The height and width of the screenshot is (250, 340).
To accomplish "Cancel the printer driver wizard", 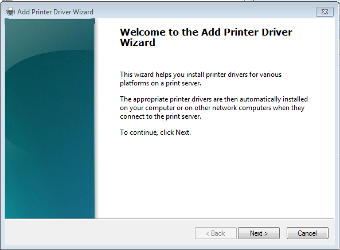I will click(x=307, y=233).
